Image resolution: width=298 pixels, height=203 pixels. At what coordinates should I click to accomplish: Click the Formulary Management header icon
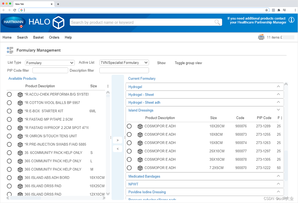(10, 50)
